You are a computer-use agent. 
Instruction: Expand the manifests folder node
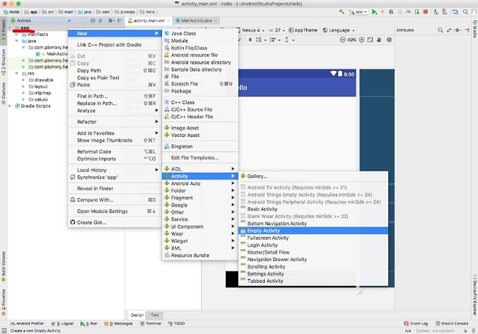[17, 35]
